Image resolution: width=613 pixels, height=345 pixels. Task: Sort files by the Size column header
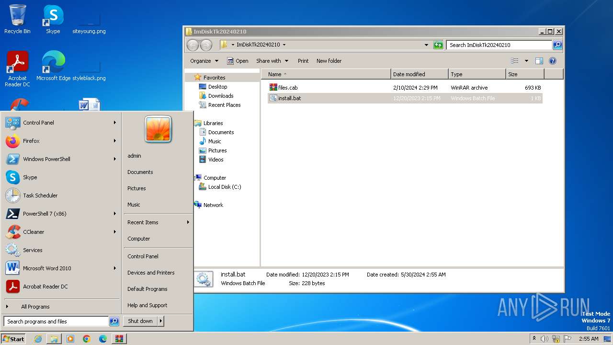point(525,74)
